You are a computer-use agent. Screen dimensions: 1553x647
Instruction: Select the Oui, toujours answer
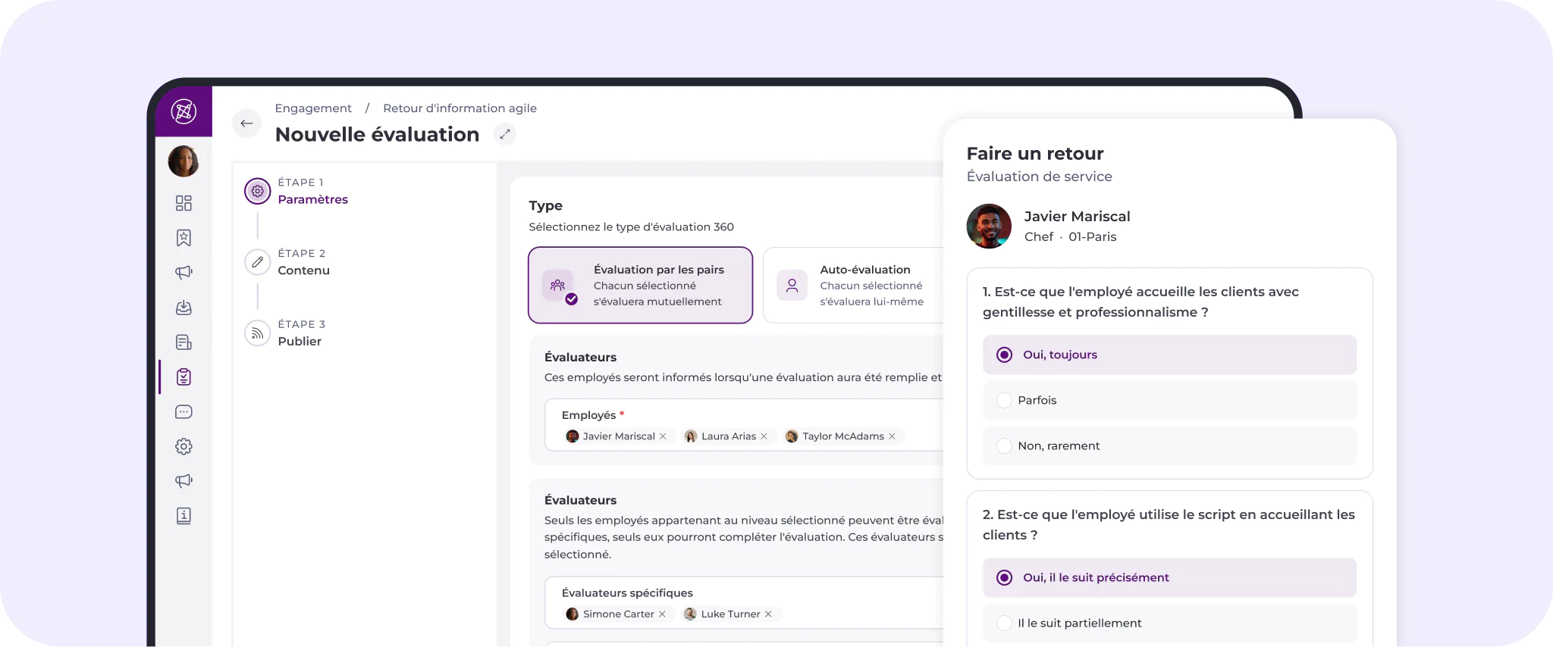coord(1169,355)
